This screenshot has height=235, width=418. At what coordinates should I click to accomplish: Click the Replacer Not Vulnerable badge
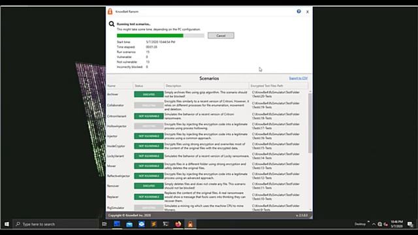coord(149,197)
